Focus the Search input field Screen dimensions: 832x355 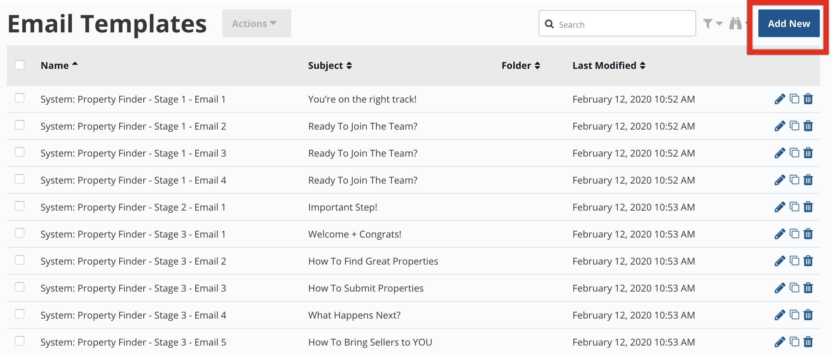(x=617, y=23)
